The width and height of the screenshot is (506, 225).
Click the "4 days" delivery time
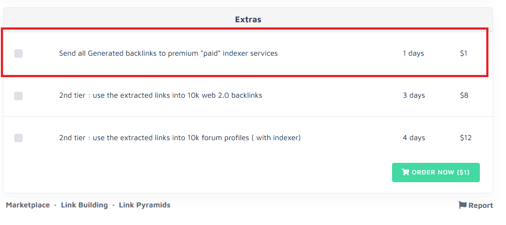[414, 138]
